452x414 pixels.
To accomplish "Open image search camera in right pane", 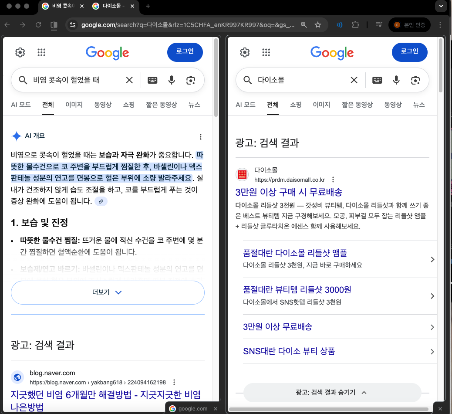I will click(x=415, y=80).
